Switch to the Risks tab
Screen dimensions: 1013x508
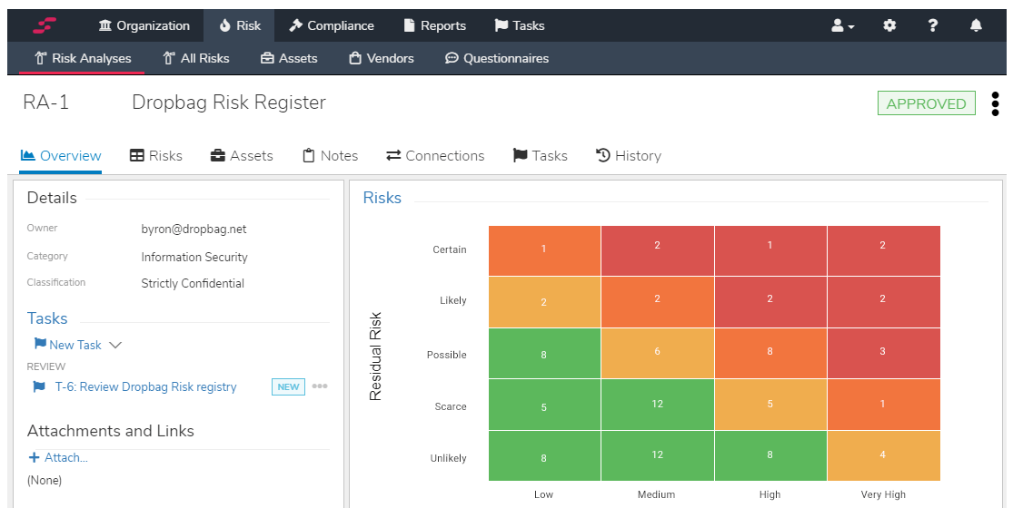coord(156,156)
